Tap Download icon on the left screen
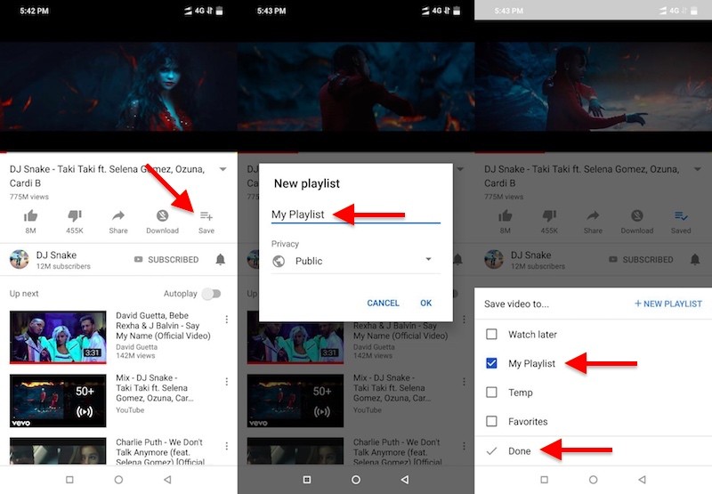 pos(162,215)
